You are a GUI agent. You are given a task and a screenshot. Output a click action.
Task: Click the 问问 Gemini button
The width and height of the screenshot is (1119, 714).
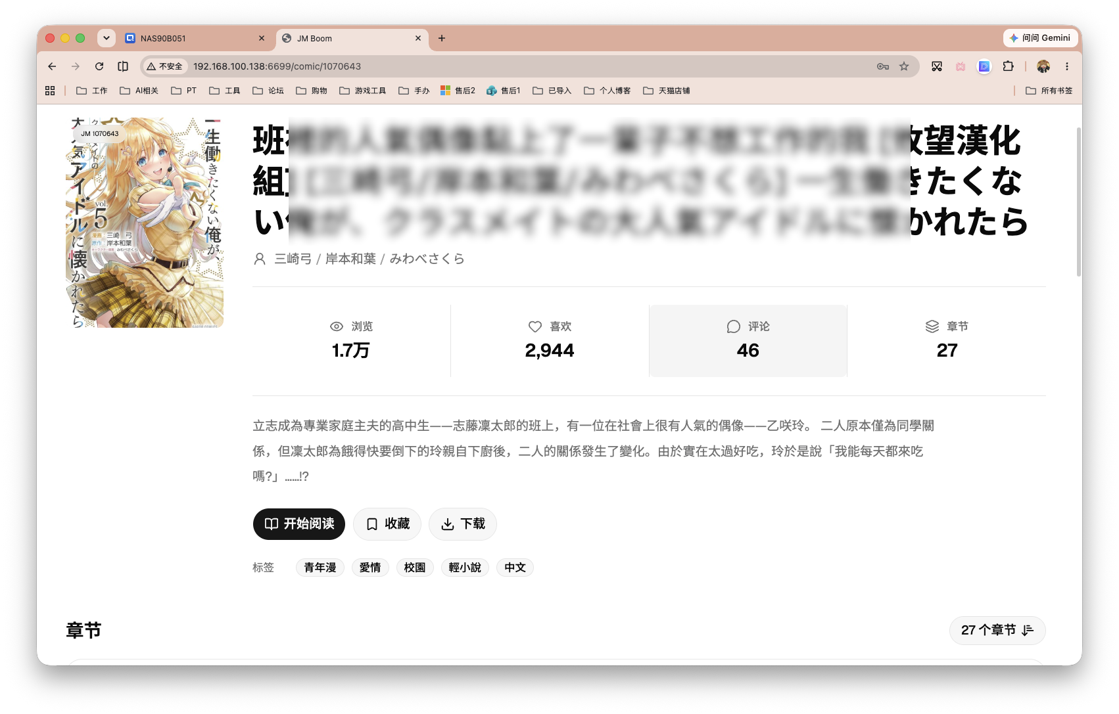1040,38
